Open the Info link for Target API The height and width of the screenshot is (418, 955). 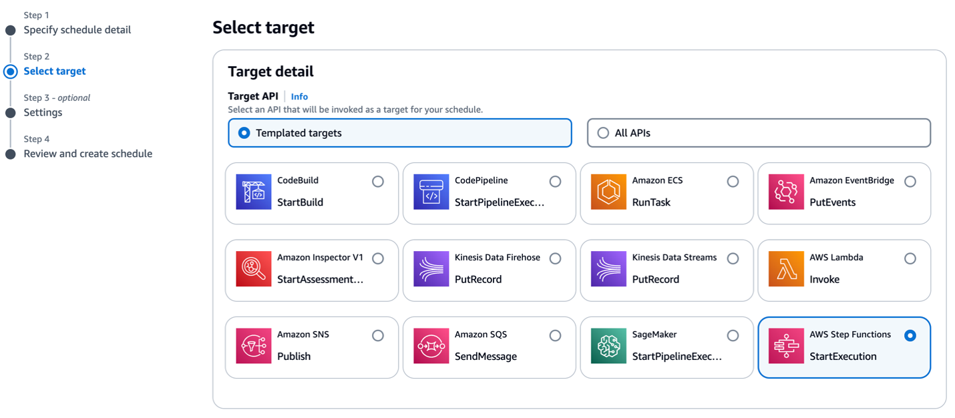tap(299, 96)
